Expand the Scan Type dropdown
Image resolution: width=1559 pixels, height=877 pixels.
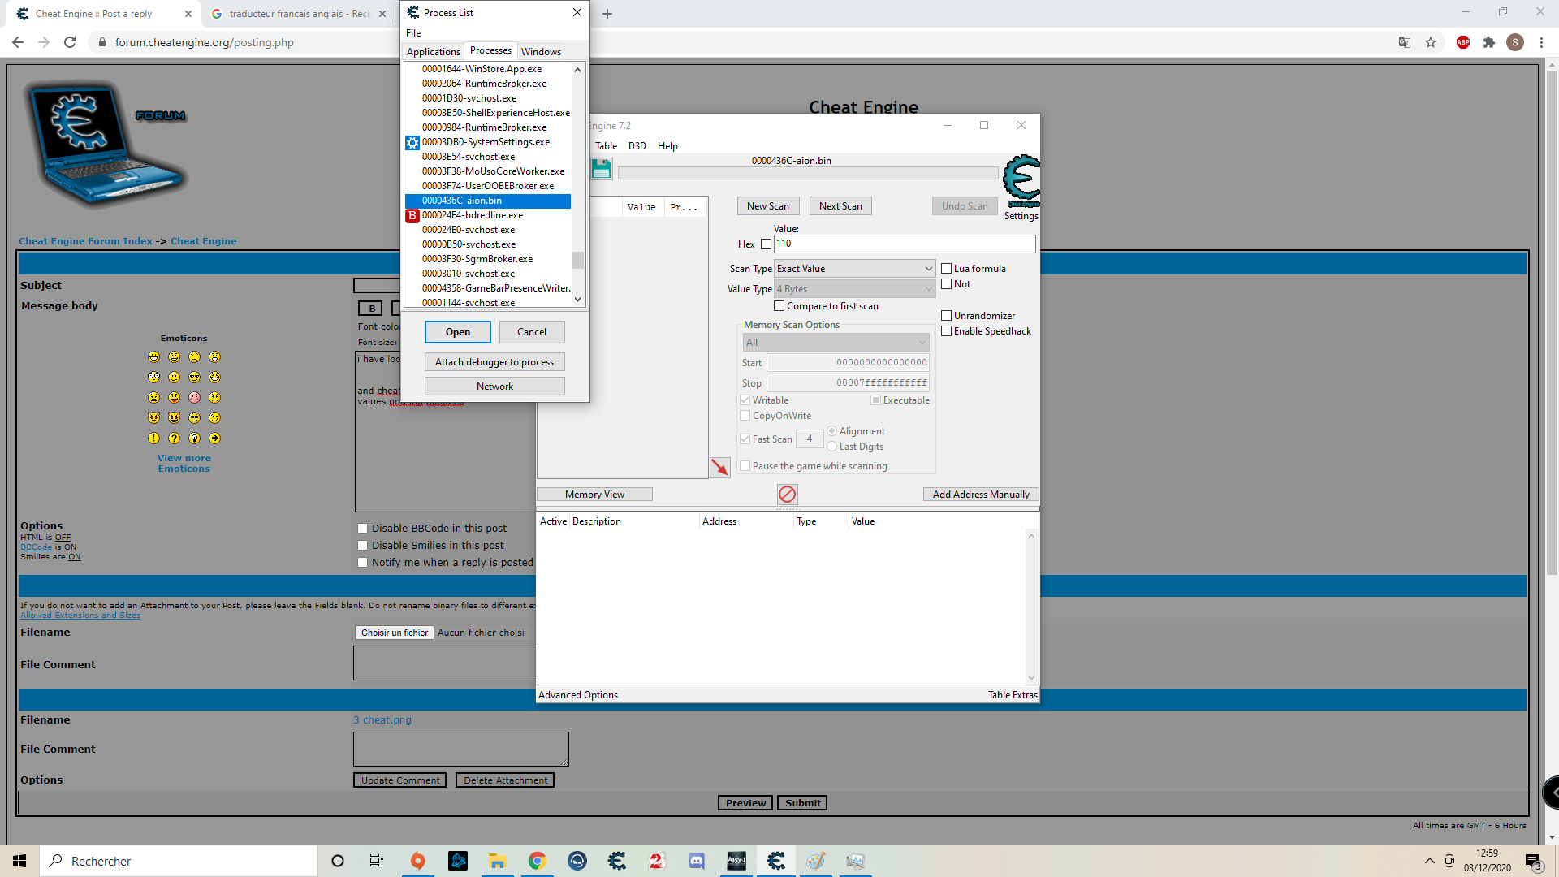tap(854, 269)
